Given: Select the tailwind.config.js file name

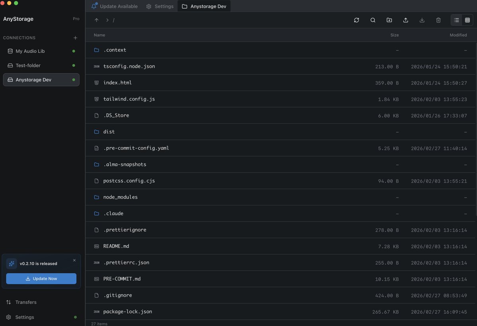Looking at the screenshot, I should tap(129, 99).
